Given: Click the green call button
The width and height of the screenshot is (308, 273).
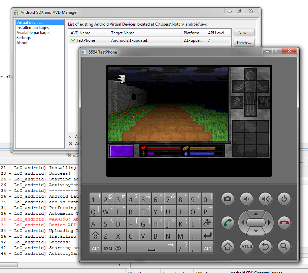Looking at the screenshot, I should click(228, 223).
